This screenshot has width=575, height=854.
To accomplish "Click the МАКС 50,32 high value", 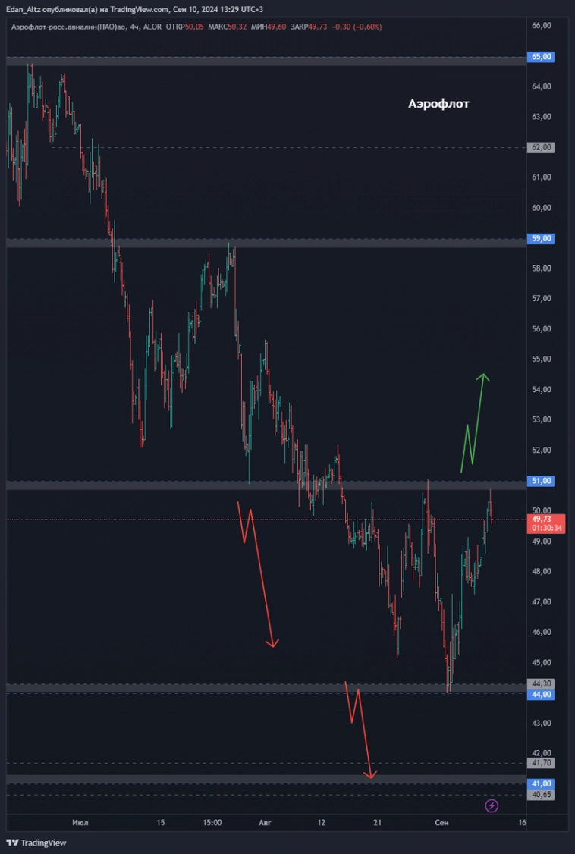I will (x=227, y=27).
